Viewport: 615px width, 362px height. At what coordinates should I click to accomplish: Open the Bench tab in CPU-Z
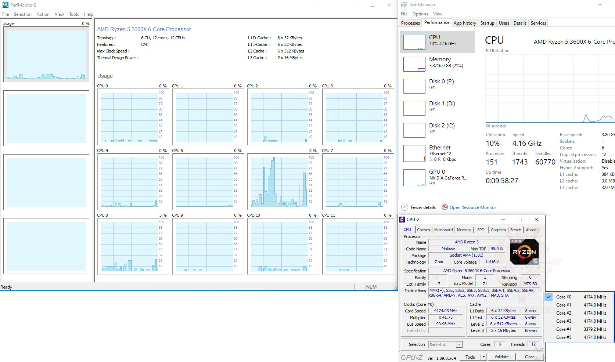pyautogui.click(x=516, y=230)
